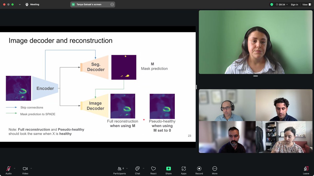Start camera with Video button
This screenshot has height=176, width=314.
pos(25,170)
